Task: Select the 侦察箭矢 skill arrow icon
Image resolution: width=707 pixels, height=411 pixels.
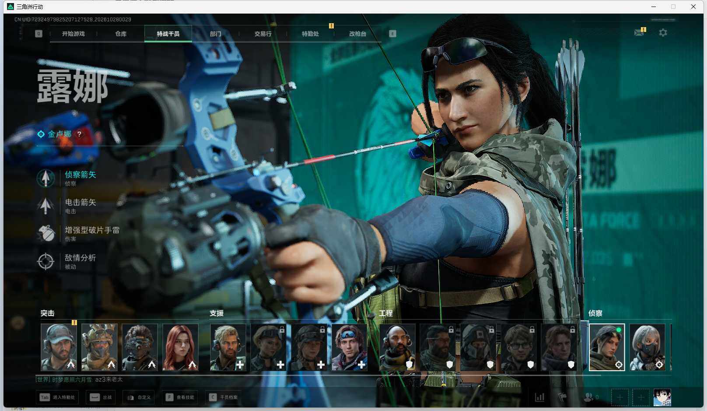Action: click(45, 178)
